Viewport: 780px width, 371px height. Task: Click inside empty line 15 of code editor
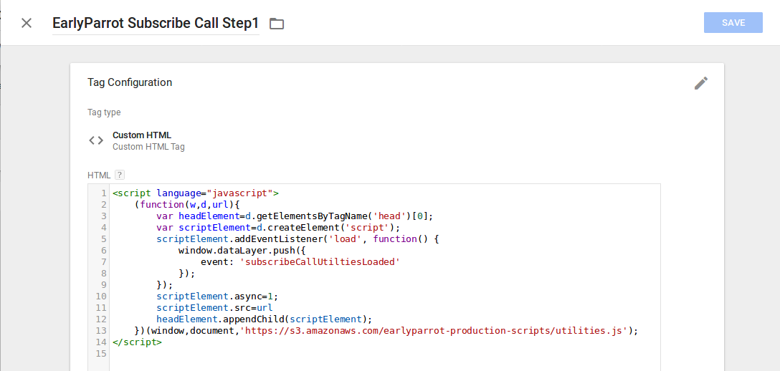pos(384,353)
